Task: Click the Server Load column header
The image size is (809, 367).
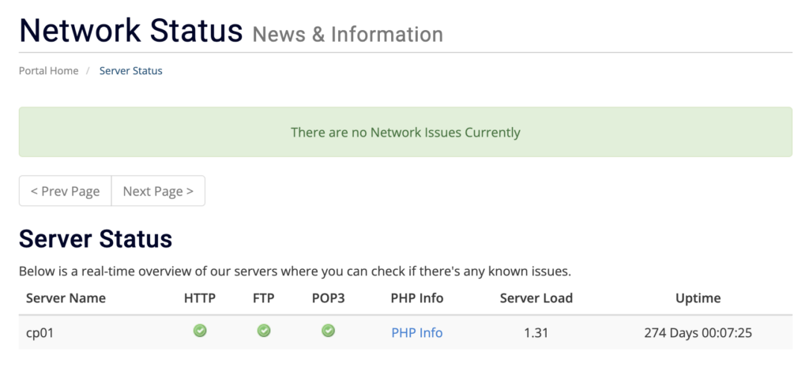Action: [536, 298]
